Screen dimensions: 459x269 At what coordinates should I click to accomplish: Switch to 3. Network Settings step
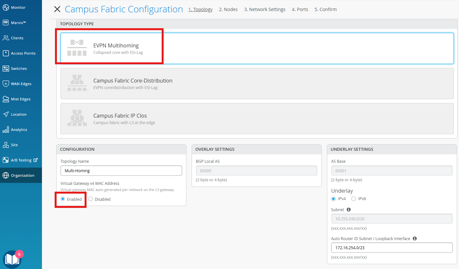264,9
